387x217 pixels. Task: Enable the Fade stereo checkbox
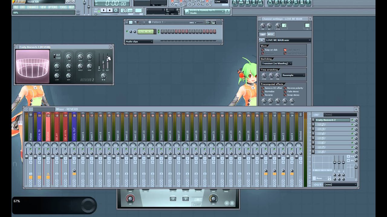click(285, 91)
